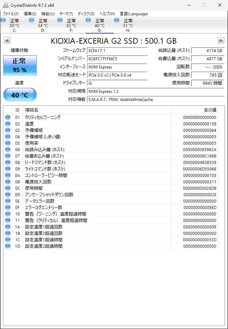Switch to the H: drive tab
Screen dimensions: 228x329
click(x=128, y=25)
